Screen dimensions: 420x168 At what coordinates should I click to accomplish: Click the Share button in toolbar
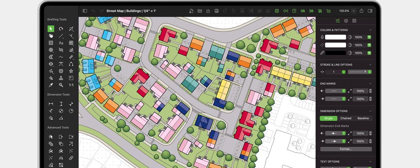pyautogui.click(x=362, y=10)
